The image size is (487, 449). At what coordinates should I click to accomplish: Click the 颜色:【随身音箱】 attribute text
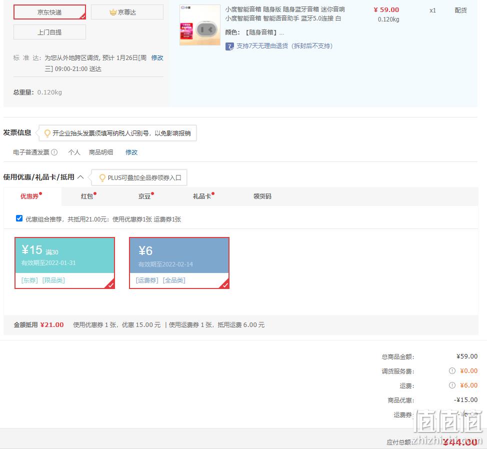click(x=254, y=32)
